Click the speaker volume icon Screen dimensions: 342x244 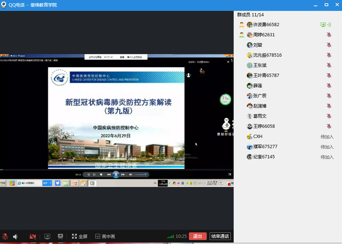click(x=16, y=236)
